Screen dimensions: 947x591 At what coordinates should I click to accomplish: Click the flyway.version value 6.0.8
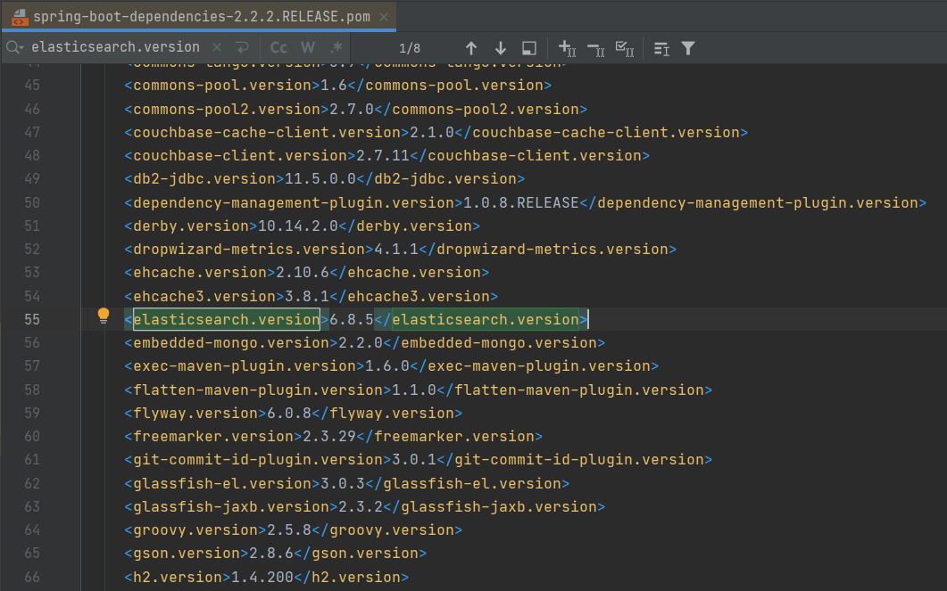click(289, 413)
